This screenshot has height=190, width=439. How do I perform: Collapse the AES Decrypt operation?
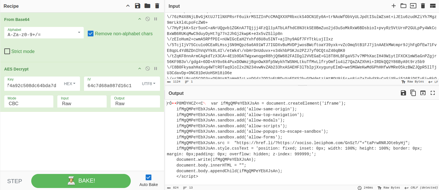pyautogui.click(x=140, y=68)
